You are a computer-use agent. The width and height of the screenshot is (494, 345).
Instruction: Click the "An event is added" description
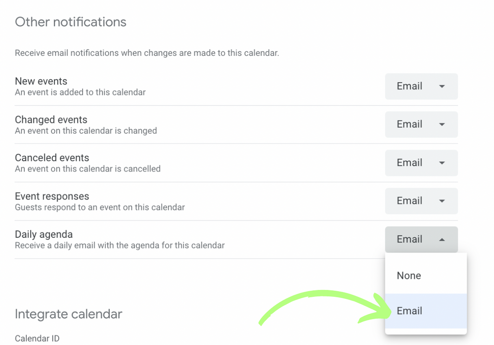80,92
